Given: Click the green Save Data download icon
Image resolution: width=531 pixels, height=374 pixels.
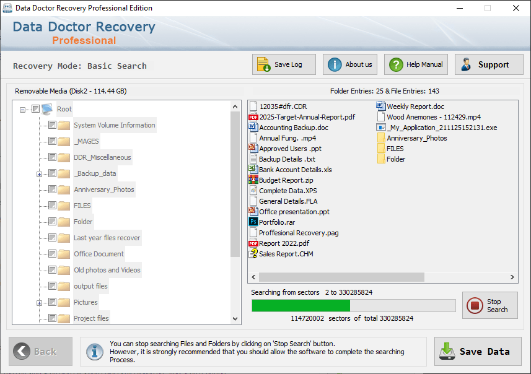Looking at the screenshot, I should (447, 351).
